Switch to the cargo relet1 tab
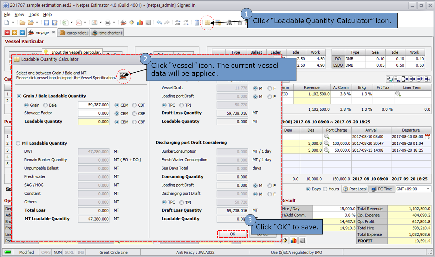Screen dimensions: 435x257 click(x=73, y=33)
